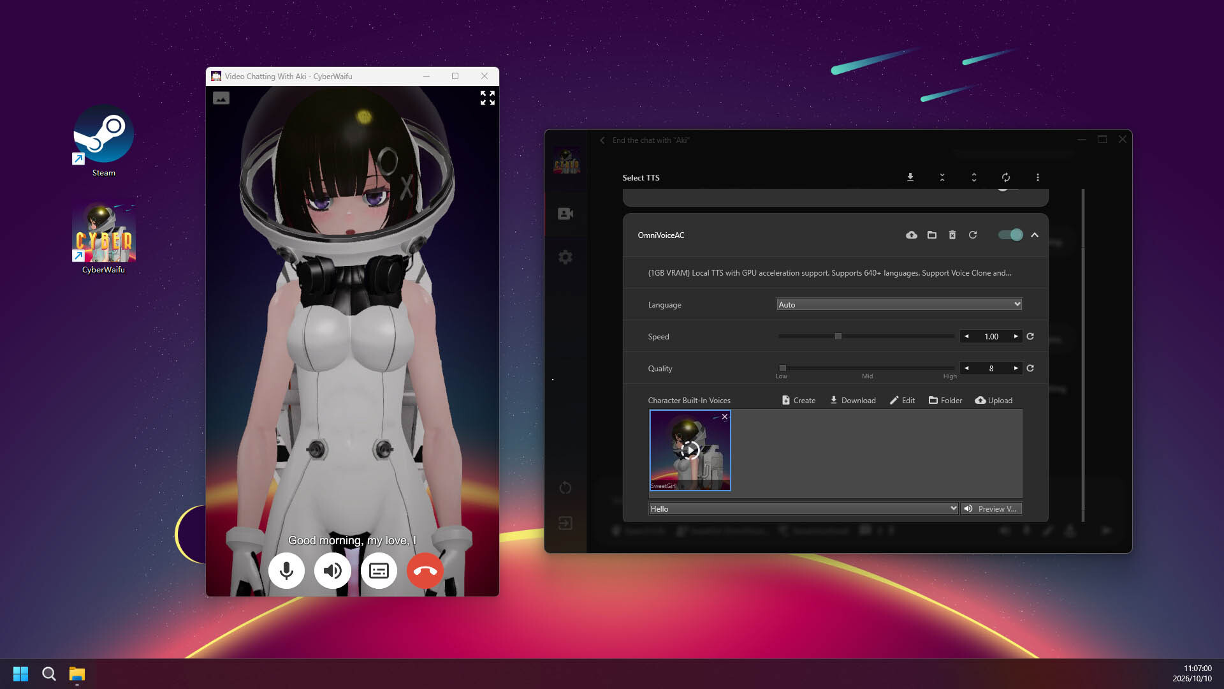Decrease Quality value with left arrow

coord(966,368)
